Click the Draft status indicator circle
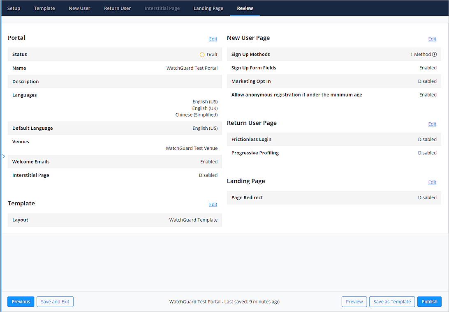 pos(202,54)
